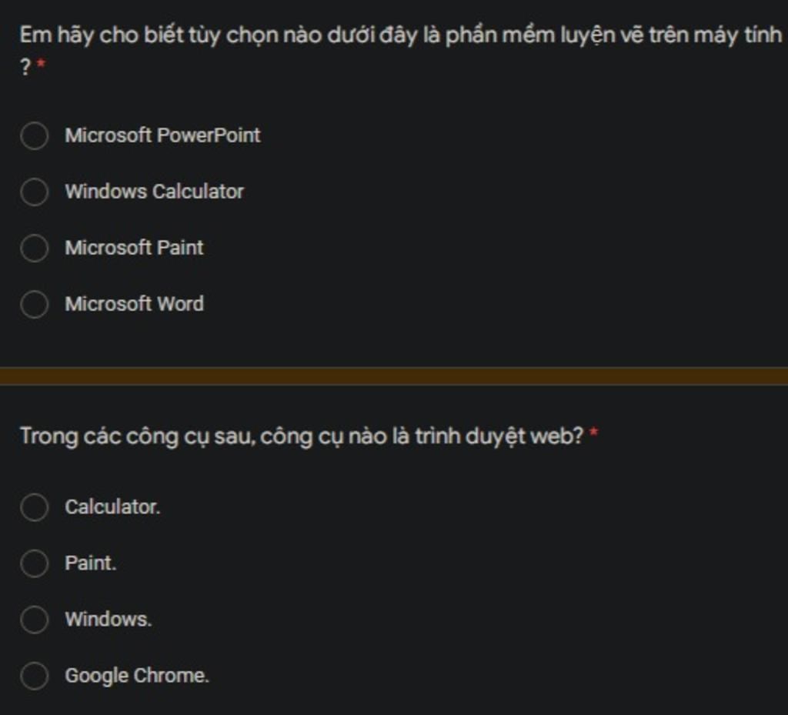
Task: Click the red asterisk on the web browser question
Action: click(x=593, y=436)
